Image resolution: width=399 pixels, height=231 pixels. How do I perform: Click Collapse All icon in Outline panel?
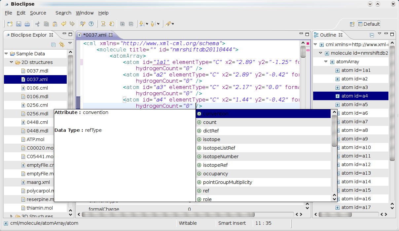372,35
